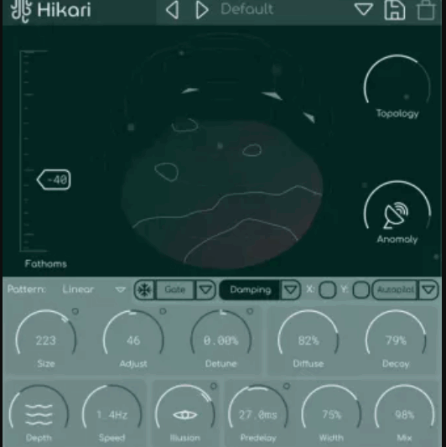Open the preset list dropdown triangle

364,9
